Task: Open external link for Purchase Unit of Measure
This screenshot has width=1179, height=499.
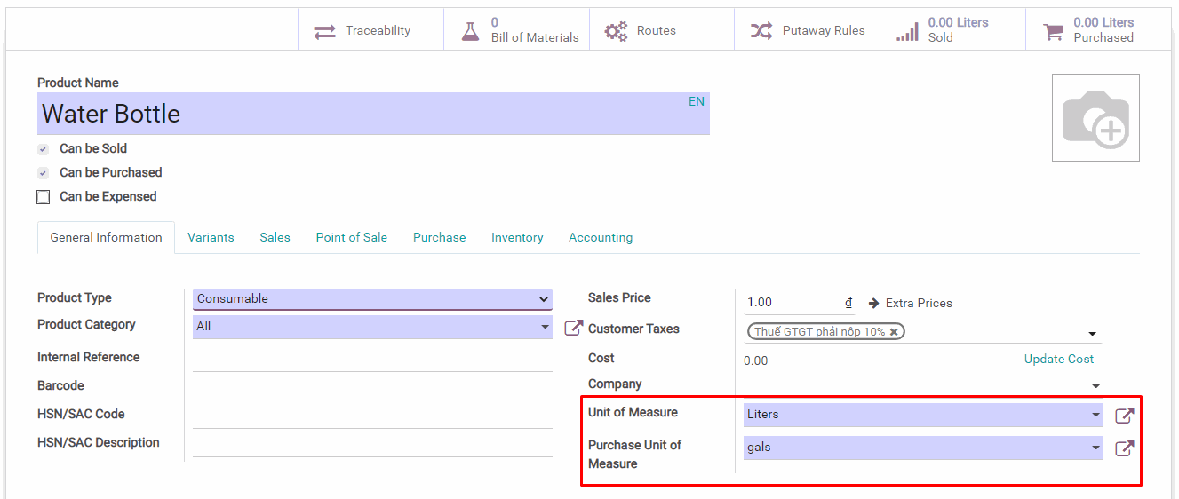Action: pos(1124,448)
